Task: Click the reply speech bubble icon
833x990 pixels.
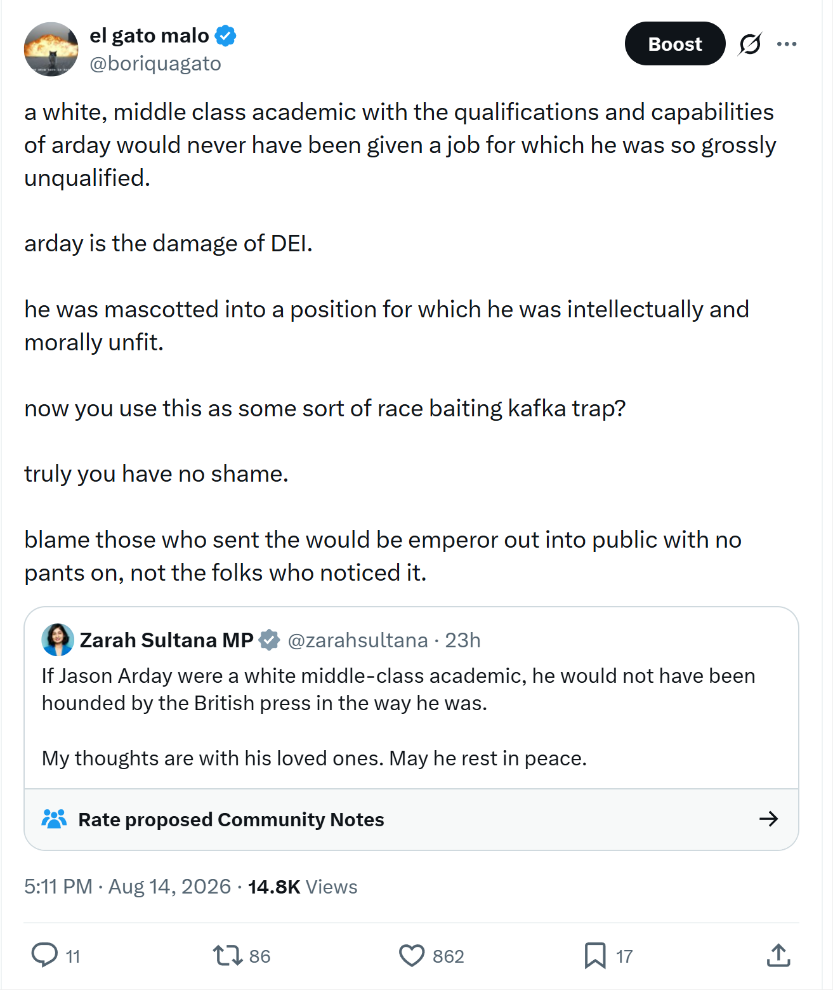Action: tap(44, 955)
